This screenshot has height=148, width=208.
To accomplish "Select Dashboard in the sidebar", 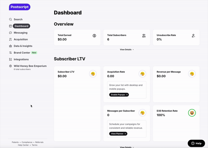I will click(x=21, y=26).
